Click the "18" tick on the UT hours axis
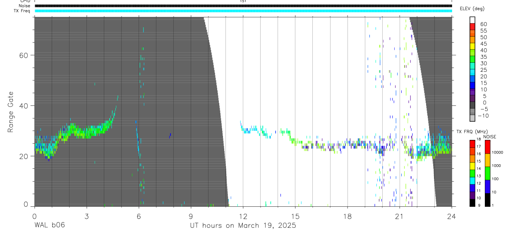The height and width of the screenshot is (234, 508). click(x=347, y=216)
